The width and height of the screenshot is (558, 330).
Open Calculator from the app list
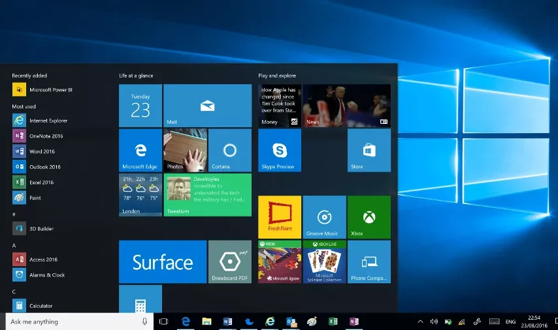(33, 305)
